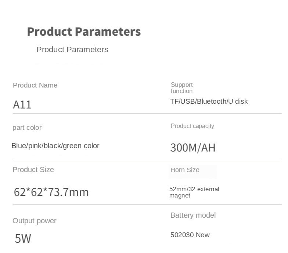Select the Horn Size label
Image resolution: width=288 pixels, height=253 pixels.
click(185, 170)
